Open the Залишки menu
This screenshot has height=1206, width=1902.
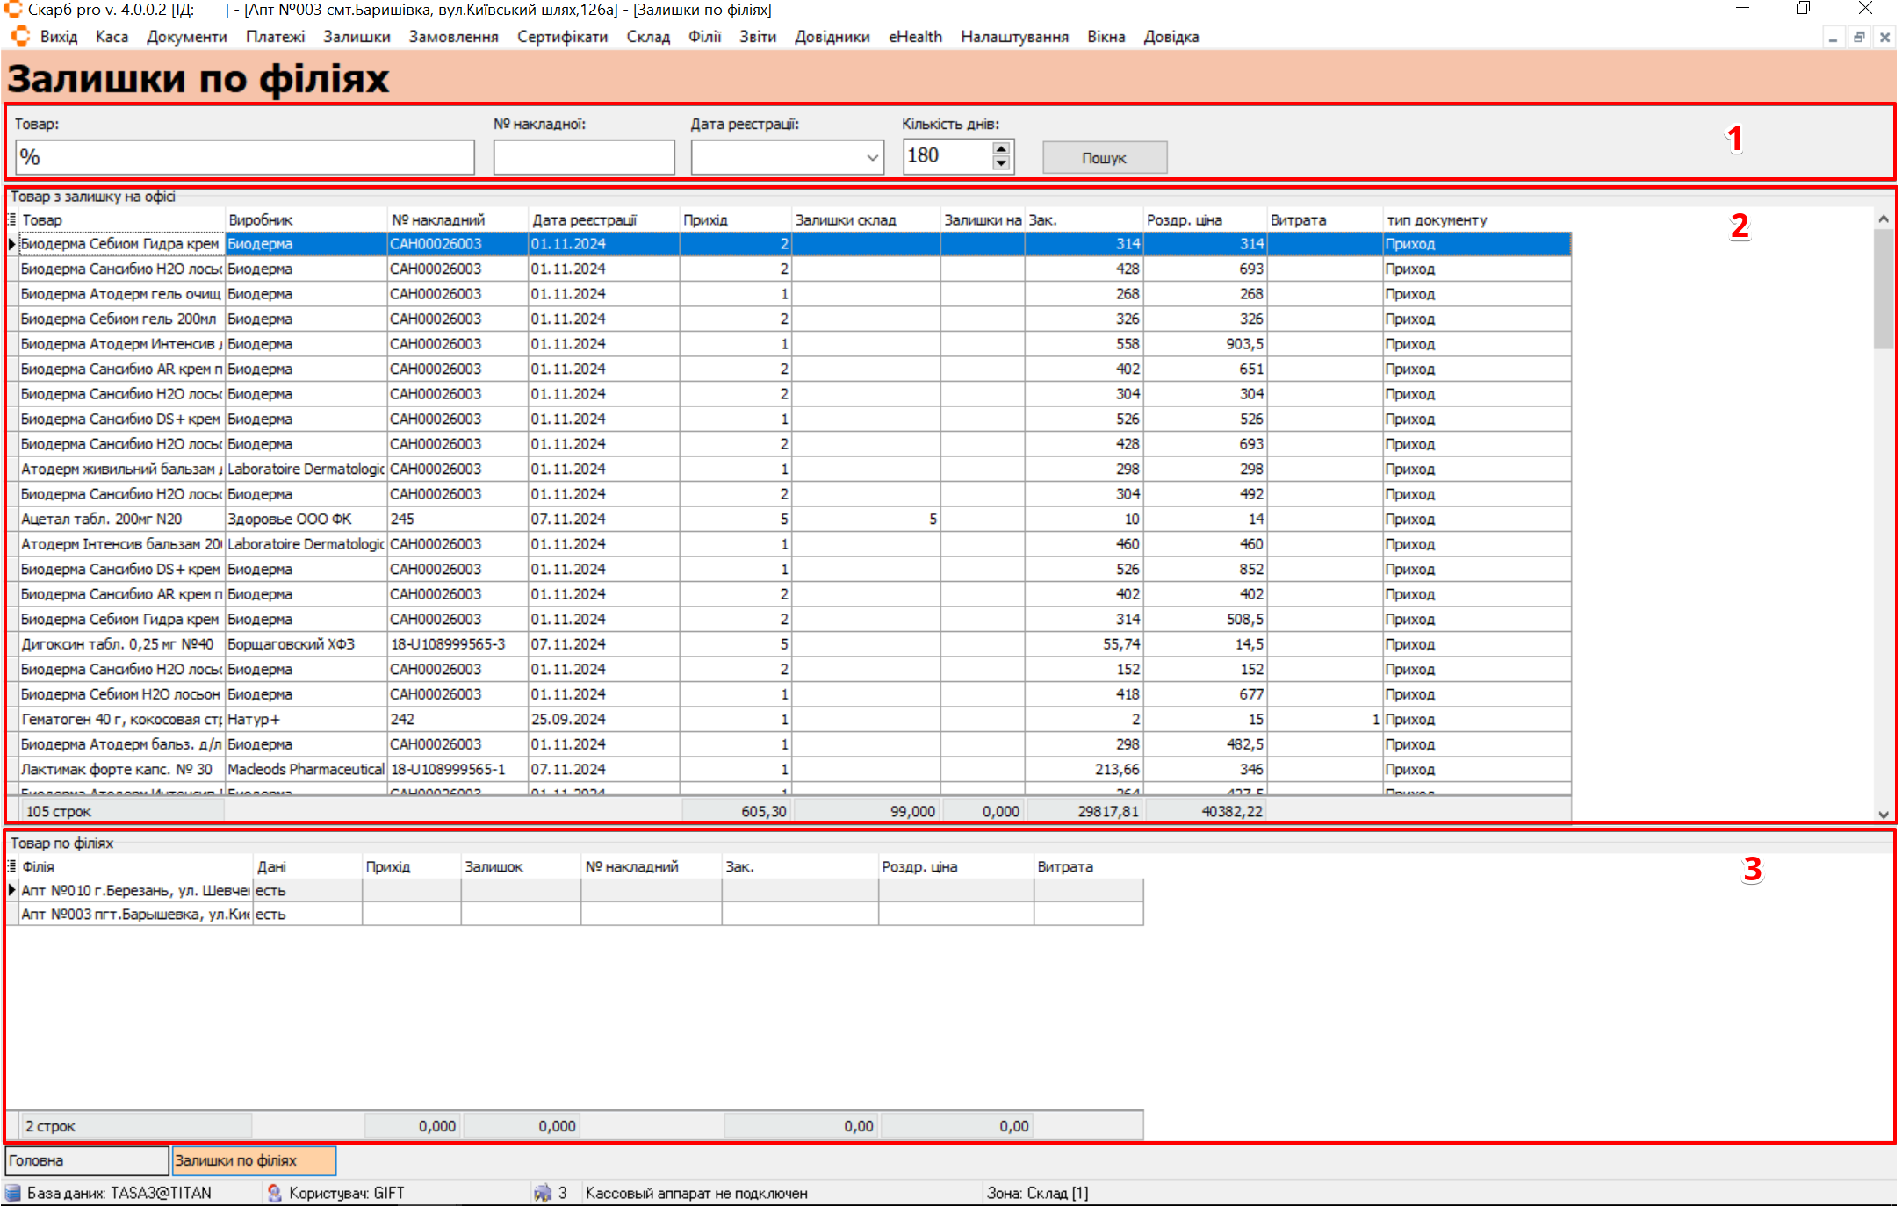click(x=356, y=37)
